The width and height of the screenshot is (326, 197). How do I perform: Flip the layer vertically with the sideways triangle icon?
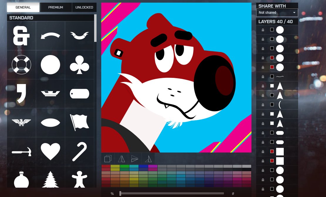pyautogui.click(x=135, y=159)
